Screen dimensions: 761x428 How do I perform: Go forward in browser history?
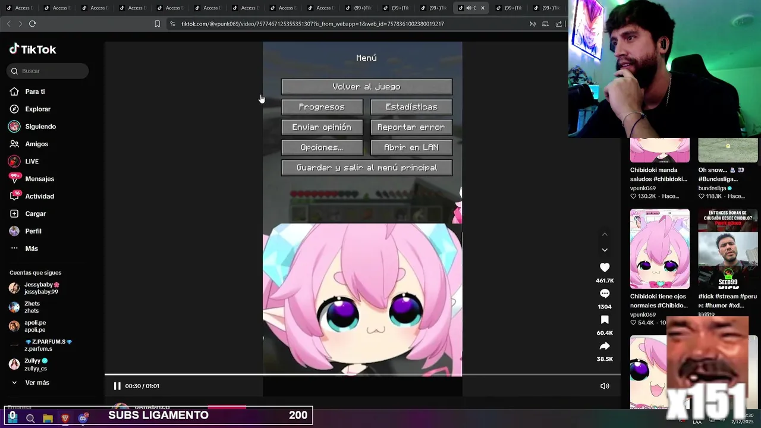pyautogui.click(x=20, y=24)
